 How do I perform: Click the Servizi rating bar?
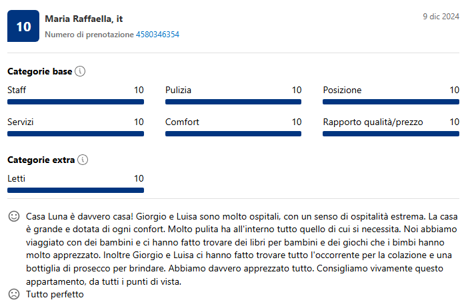point(75,134)
